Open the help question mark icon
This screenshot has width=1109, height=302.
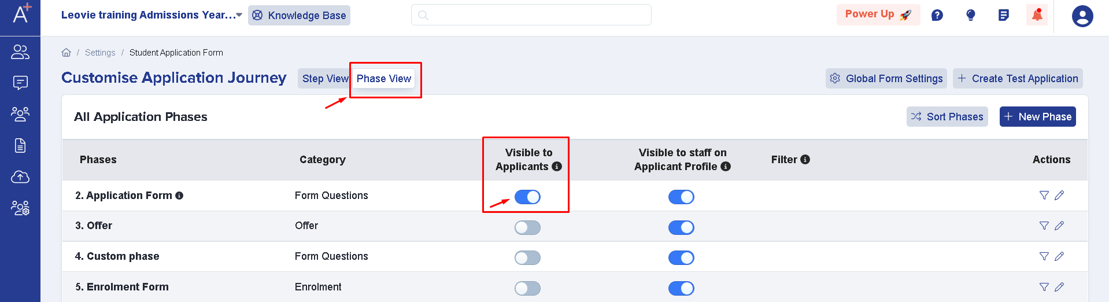click(937, 15)
